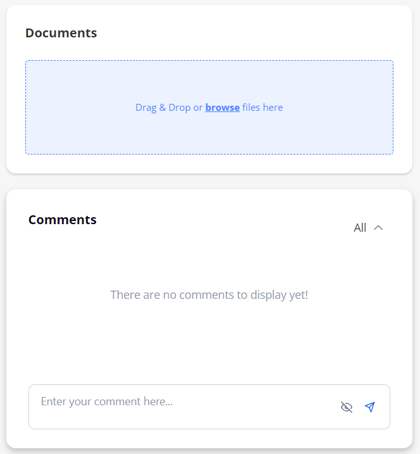Image resolution: width=420 pixels, height=454 pixels.
Task: Toggle the crossed-out eye private comment icon
Action: [x=347, y=407]
